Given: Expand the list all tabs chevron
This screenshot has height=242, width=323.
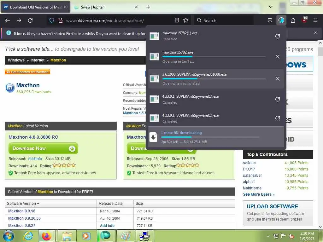Looking at the screenshot, I should [x=271, y=7].
